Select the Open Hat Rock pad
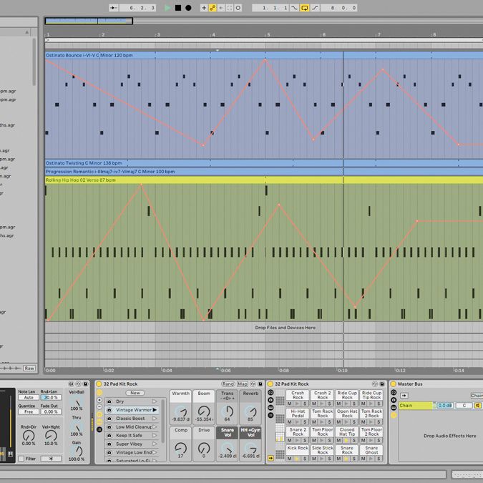Image resolution: width=483 pixels, height=483 pixels. [347, 414]
